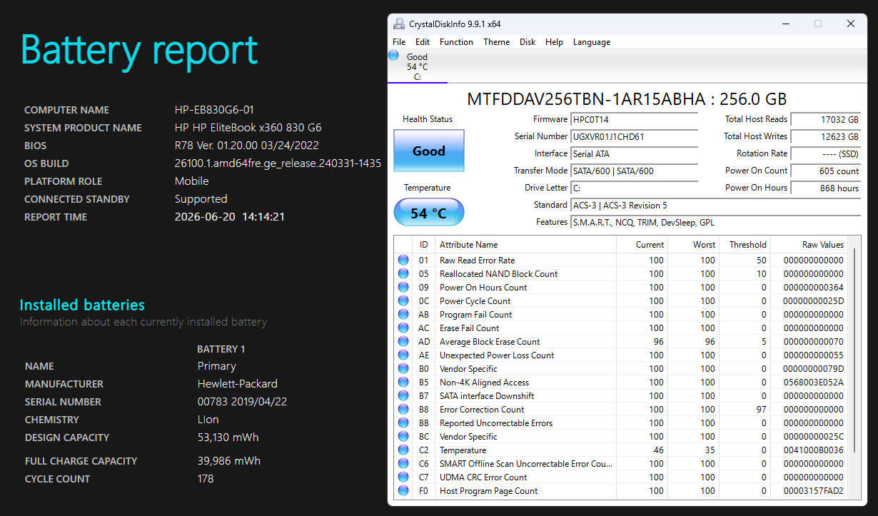
Task: Open the Language menu
Action: coord(592,42)
